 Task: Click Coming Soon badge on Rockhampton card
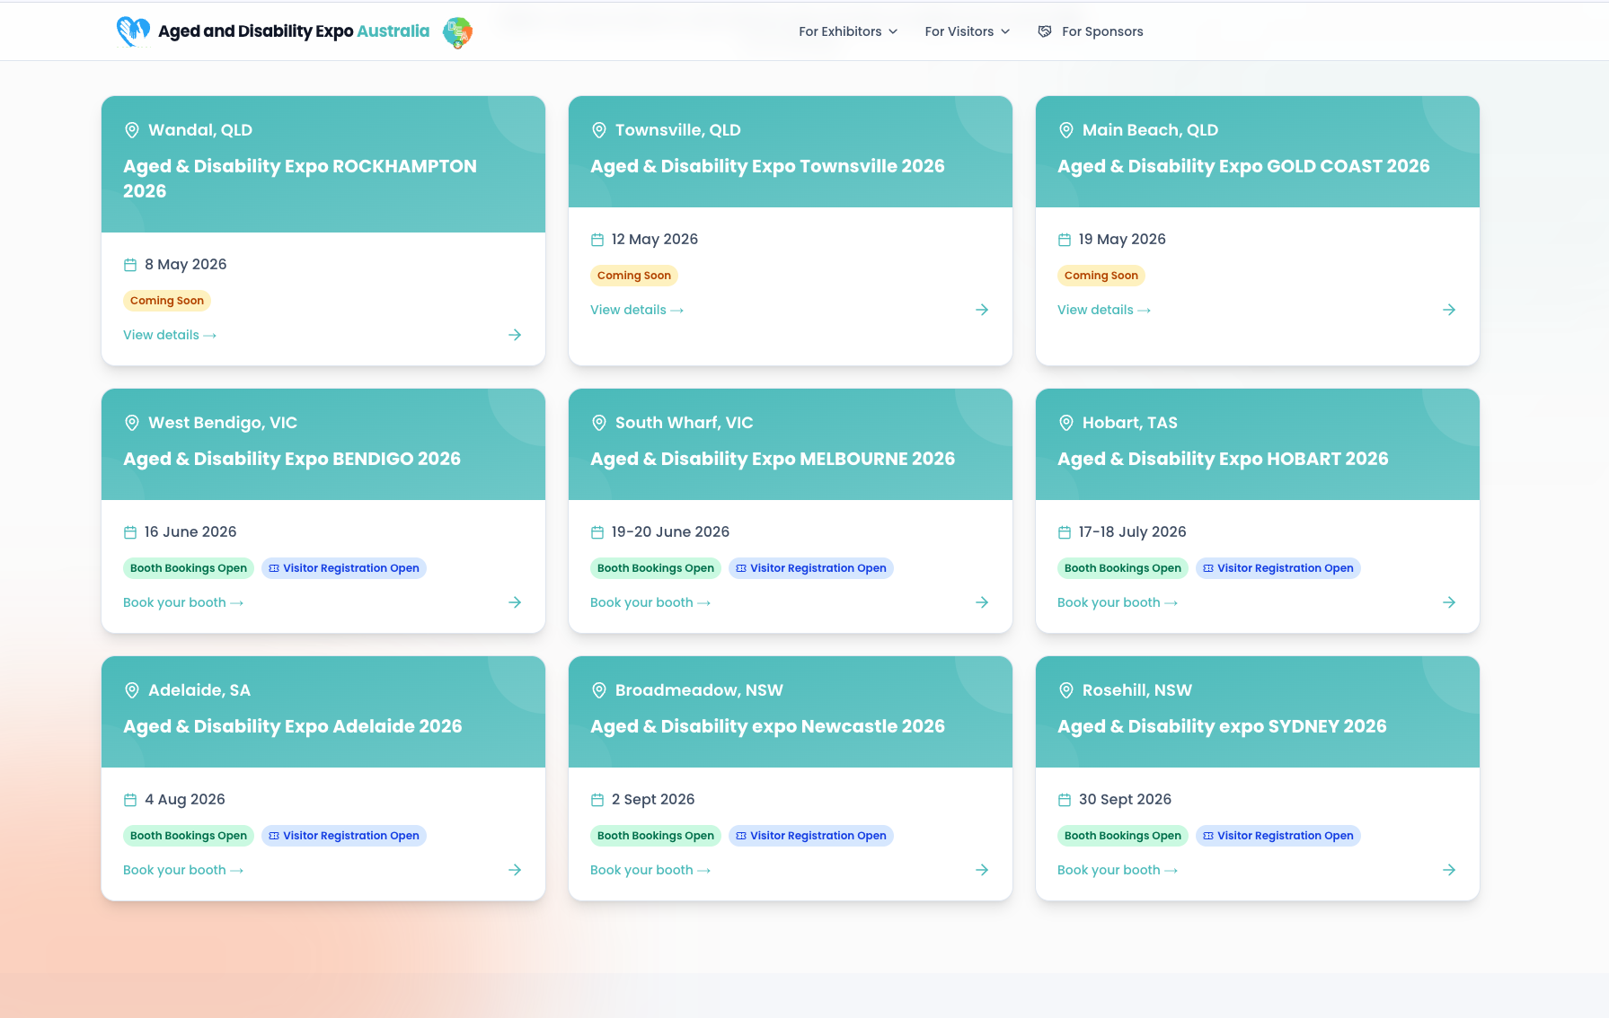pos(167,301)
